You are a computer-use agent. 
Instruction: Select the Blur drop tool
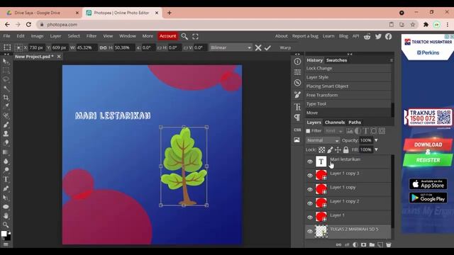pyautogui.click(x=6, y=161)
